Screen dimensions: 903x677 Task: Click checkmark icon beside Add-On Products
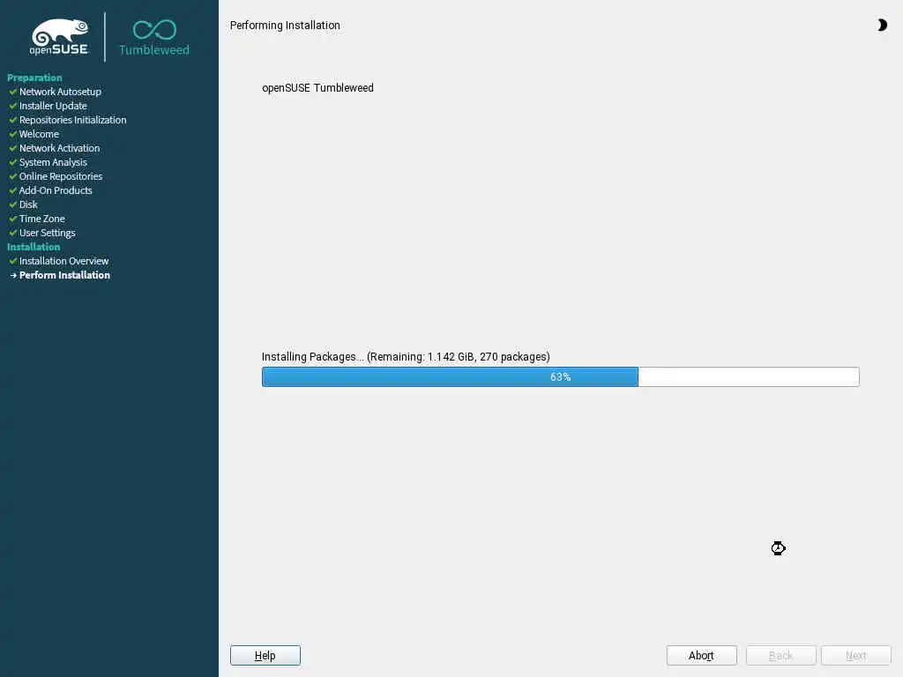point(12,190)
